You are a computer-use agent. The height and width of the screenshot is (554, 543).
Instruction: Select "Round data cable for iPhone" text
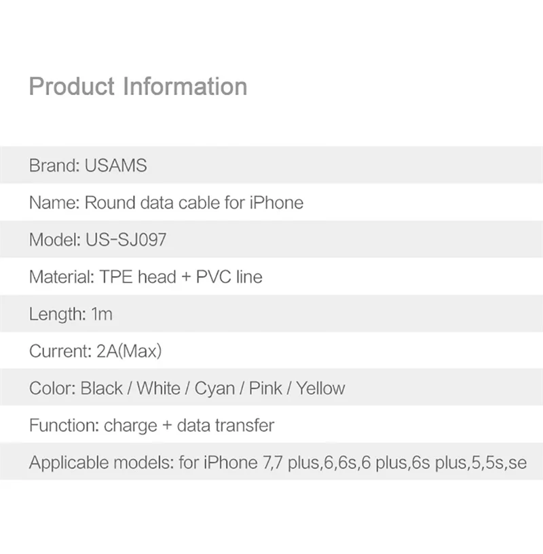point(194,203)
